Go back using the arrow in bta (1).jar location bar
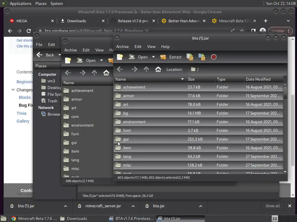Screen dimensions: 297x222 tap(120, 69)
